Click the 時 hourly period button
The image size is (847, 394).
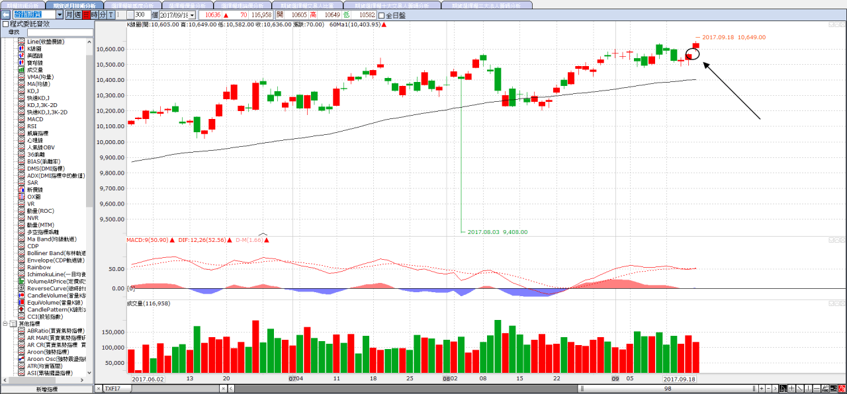tap(94, 15)
